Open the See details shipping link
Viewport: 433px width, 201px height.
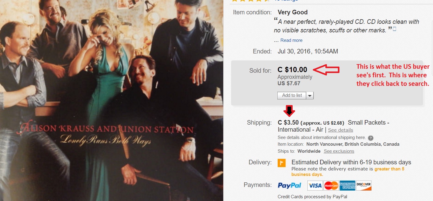click(x=340, y=130)
